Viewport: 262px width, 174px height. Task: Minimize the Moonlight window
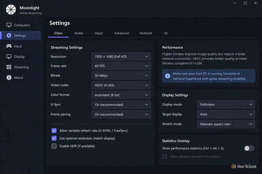point(235,3)
